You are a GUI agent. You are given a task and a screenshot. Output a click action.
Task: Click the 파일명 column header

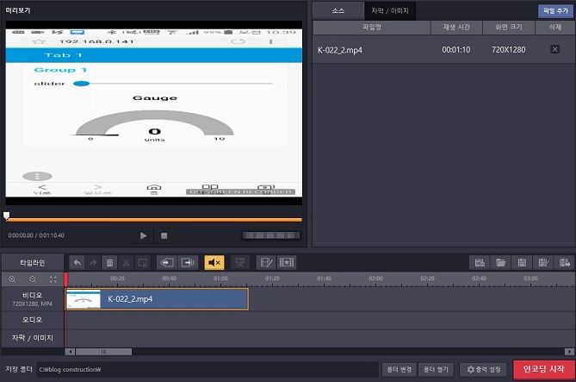(x=371, y=28)
